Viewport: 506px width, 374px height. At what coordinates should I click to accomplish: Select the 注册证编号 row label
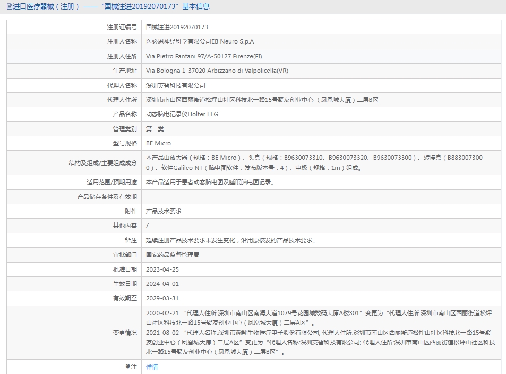click(122, 27)
